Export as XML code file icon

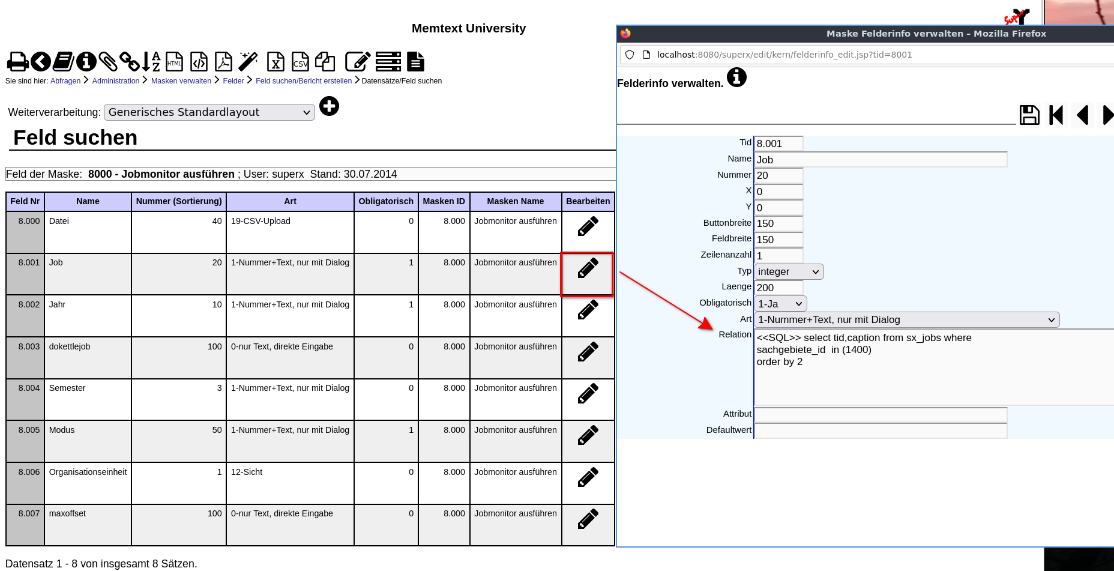[199, 62]
